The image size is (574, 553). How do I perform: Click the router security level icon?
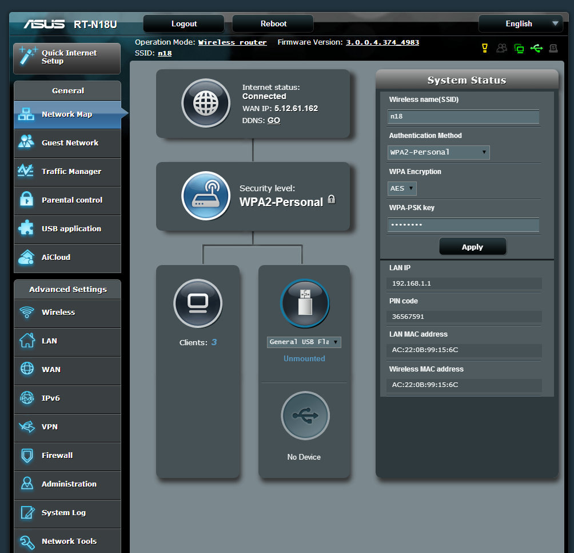[x=206, y=196]
